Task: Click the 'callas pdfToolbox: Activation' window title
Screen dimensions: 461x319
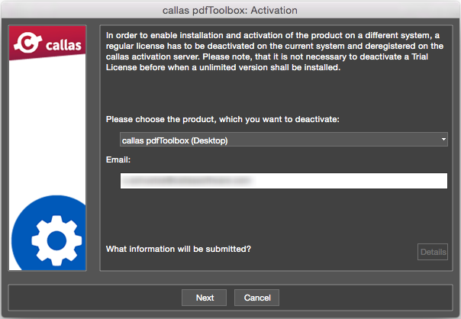Action: click(230, 10)
